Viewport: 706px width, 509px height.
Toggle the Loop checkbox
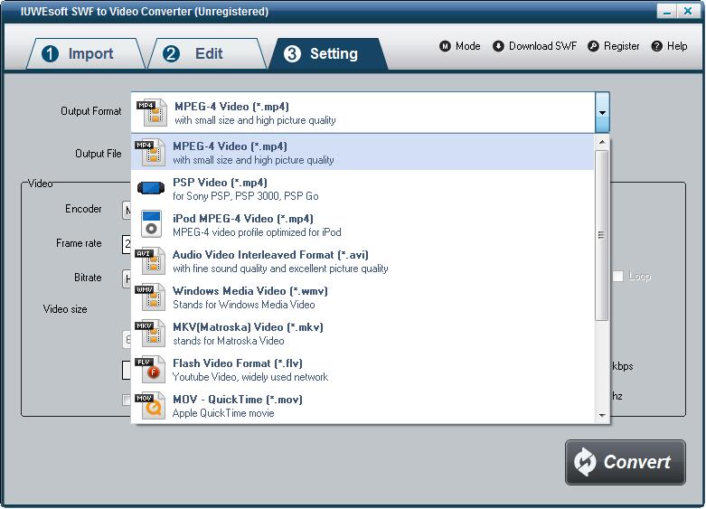click(617, 276)
